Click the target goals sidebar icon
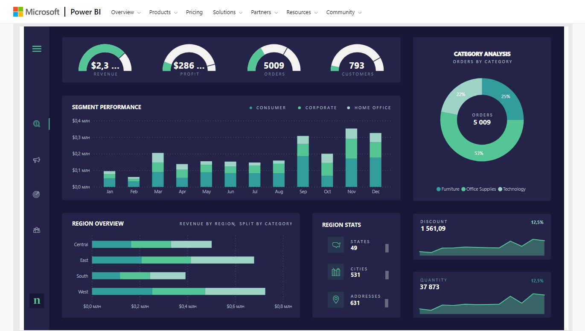The image size is (585, 331). 37,195
